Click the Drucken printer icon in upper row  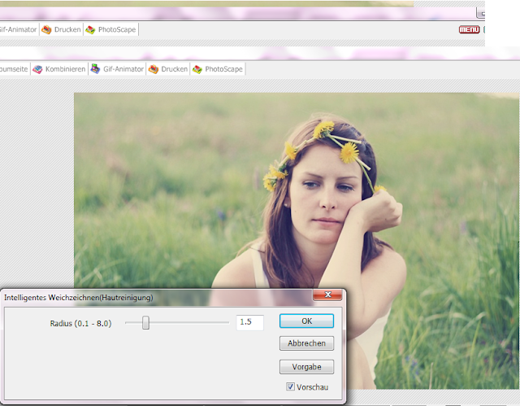click(x=46, y=29)
